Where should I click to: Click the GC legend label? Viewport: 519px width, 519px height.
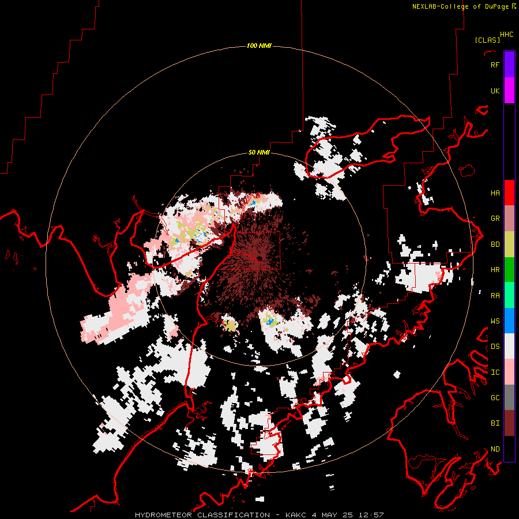coord(495,397)
